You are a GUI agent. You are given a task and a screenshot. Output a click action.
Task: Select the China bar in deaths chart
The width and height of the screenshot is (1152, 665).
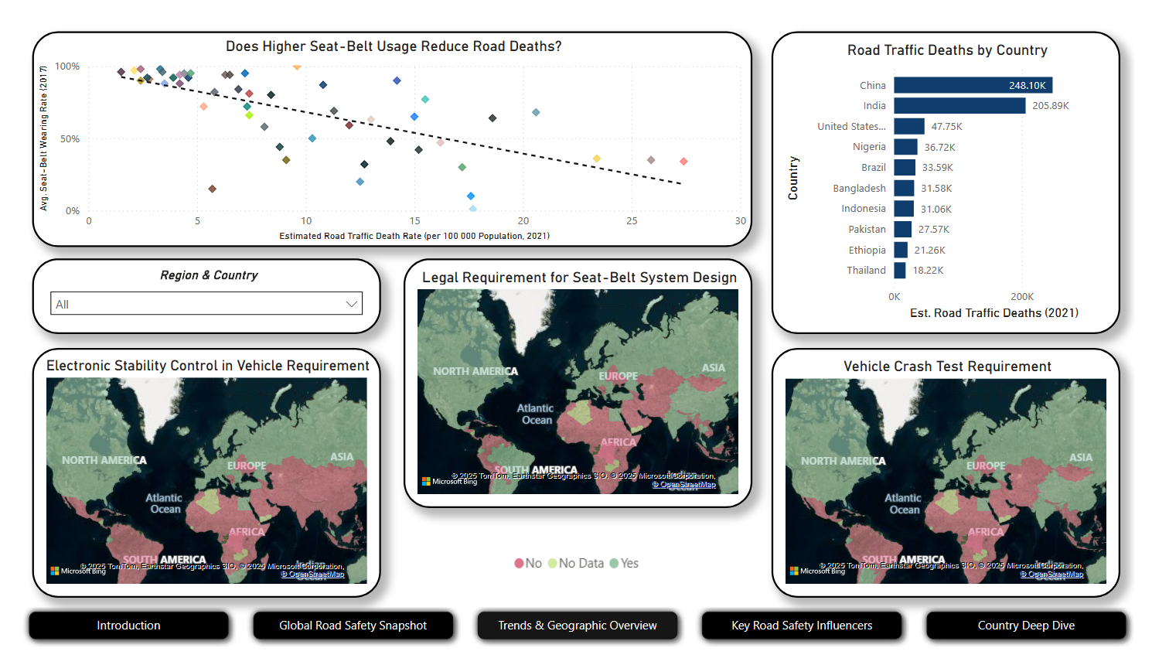click(x=973, y=85)
